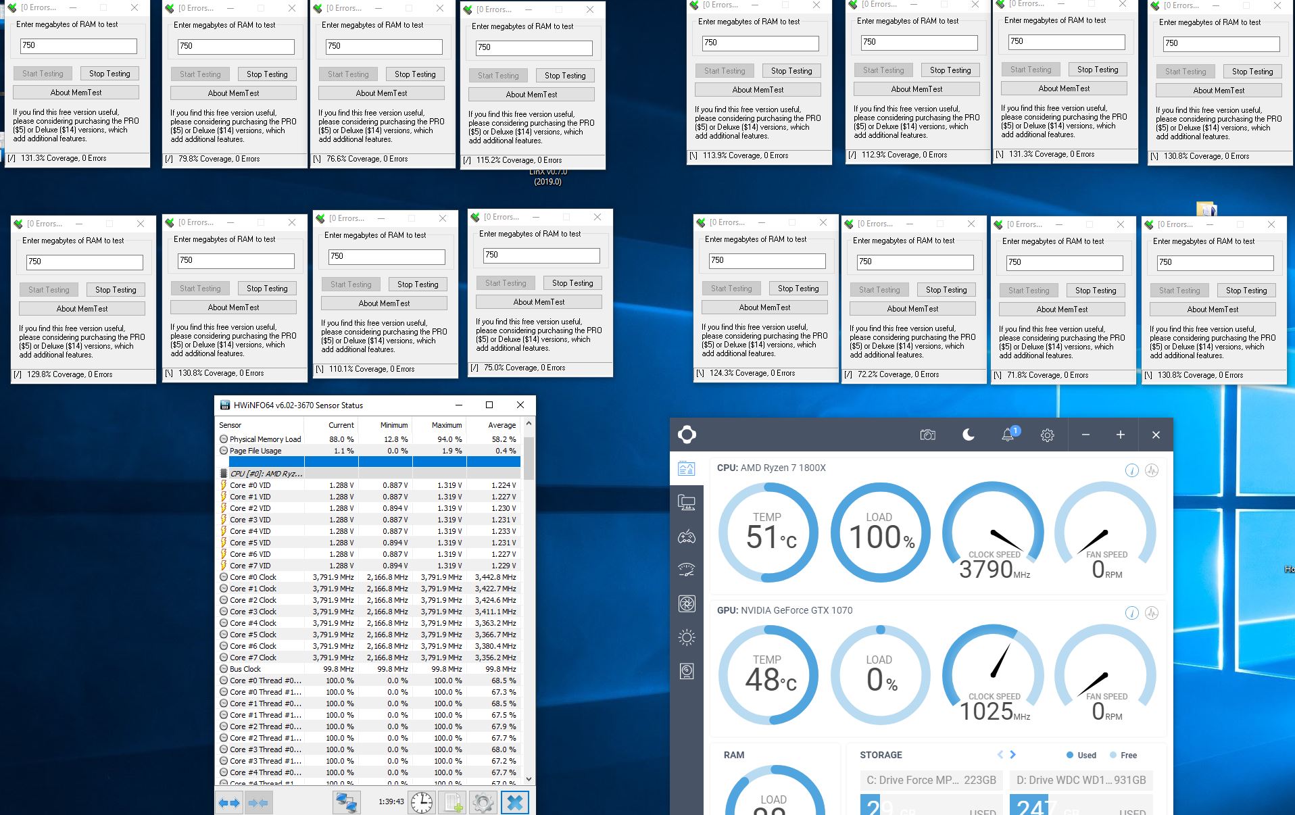Close HWiNFO sensors with blue X button
This screenshot has width=1295, height=815.
click(x=514, y=803)
